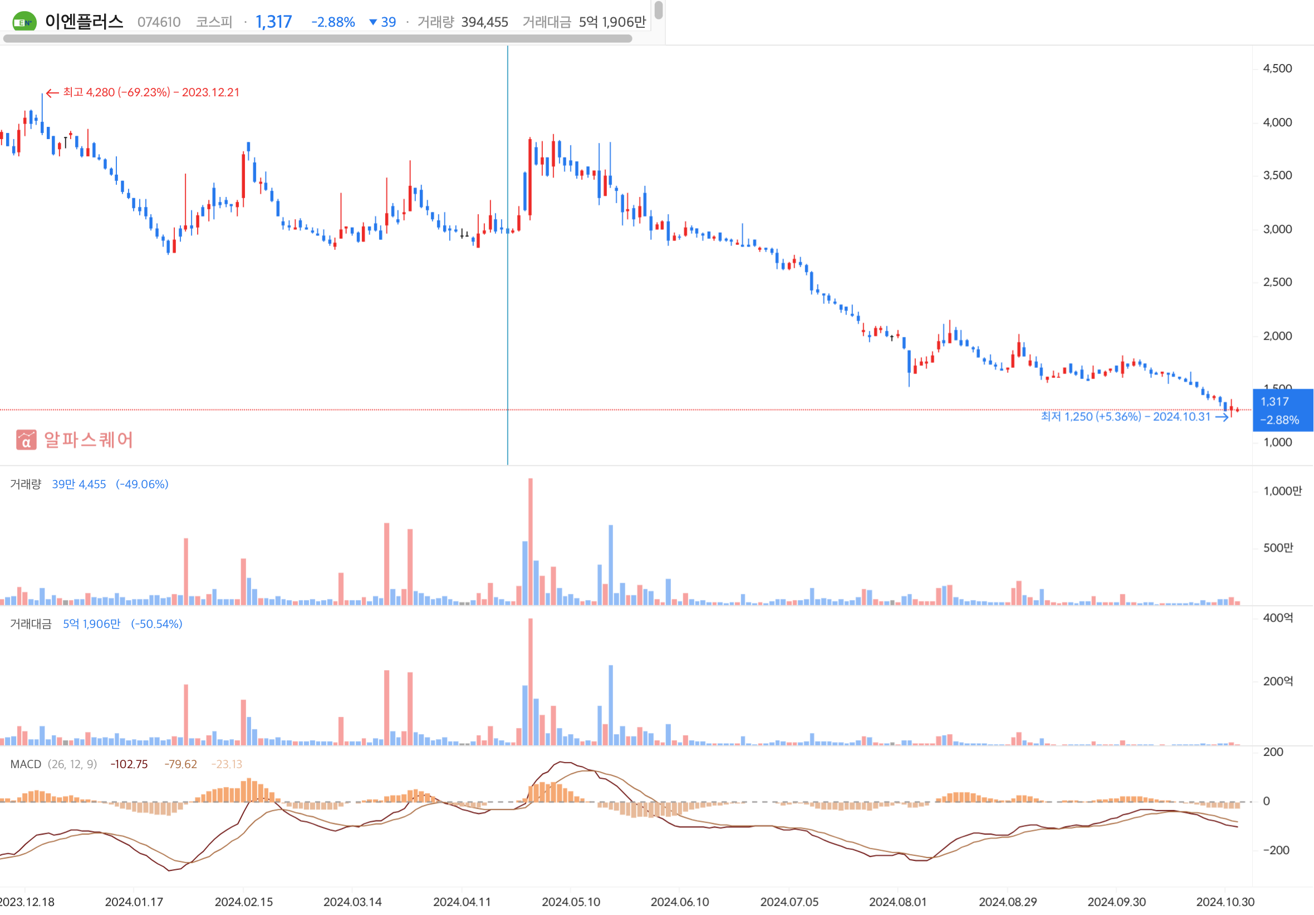This screenshot has width=1314, height=915.
Task: Click the green EN company logo icon
Action: pos(24,22)
